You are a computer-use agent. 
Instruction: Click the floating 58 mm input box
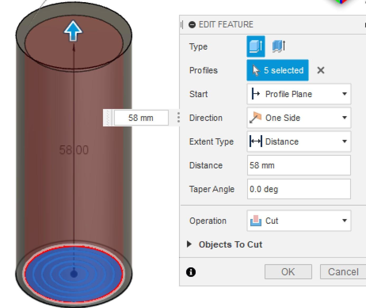tap(141, 118)
